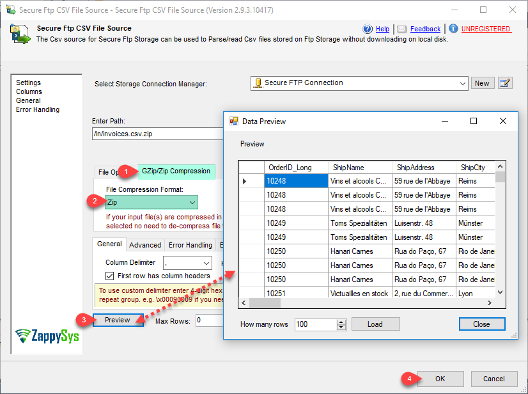Click the first Luisenstr. 48 cell

[424, 223]
